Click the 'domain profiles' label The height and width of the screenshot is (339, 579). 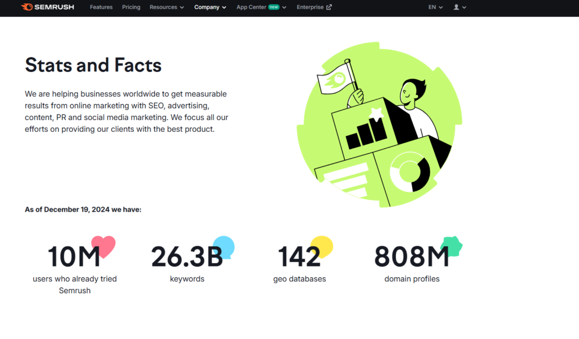click(x=412, y=279)
